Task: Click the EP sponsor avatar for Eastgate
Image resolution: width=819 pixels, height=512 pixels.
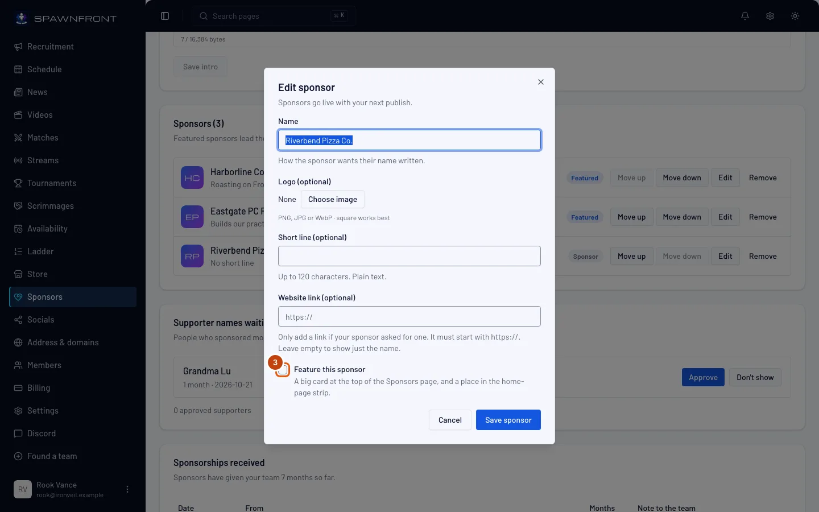Action: [192, 217]
